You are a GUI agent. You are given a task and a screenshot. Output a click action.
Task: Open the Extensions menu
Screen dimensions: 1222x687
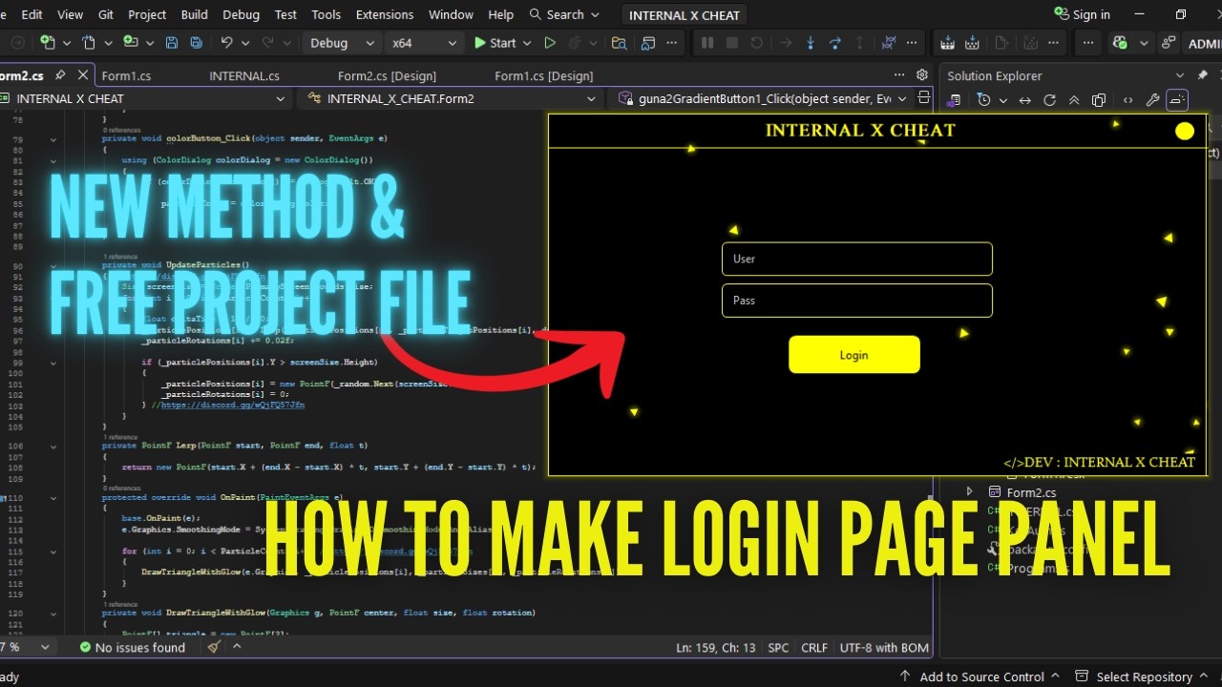[x=384, y=14]
